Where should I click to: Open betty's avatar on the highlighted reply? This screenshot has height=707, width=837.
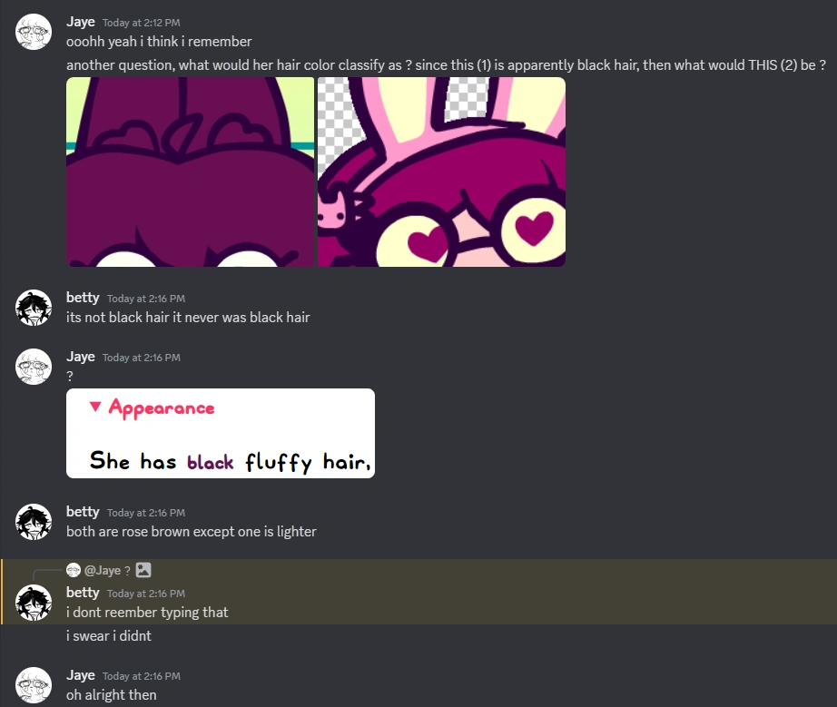pyautogui.click(x=34, y=603)
